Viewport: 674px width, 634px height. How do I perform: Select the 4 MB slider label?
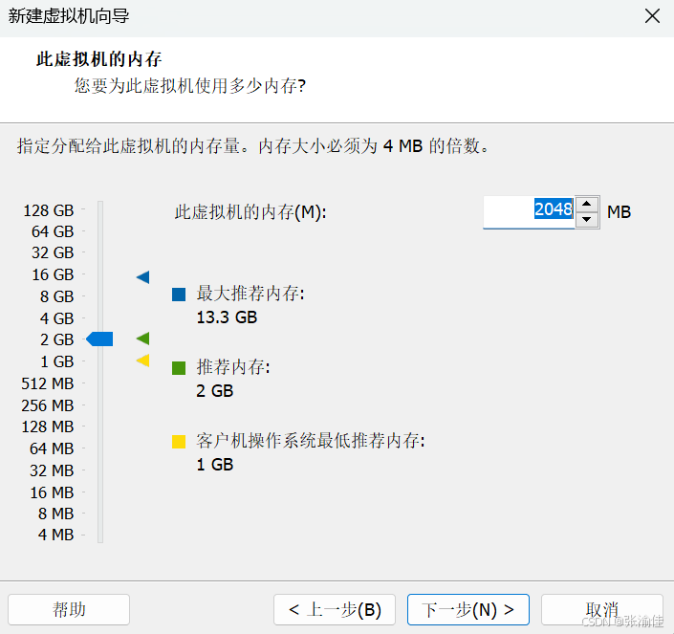(x=55, y=535)
